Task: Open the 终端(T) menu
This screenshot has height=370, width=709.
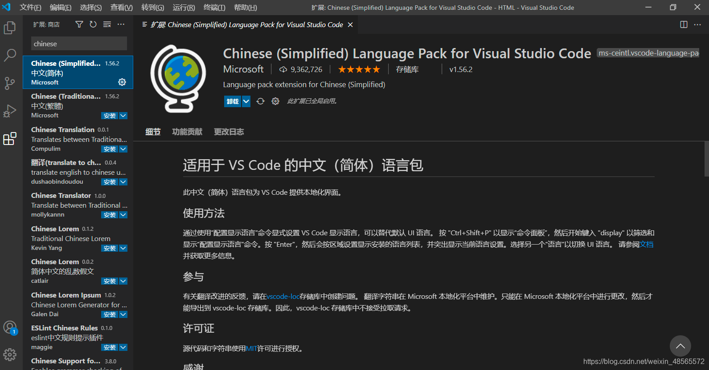Action: (214, 8)
